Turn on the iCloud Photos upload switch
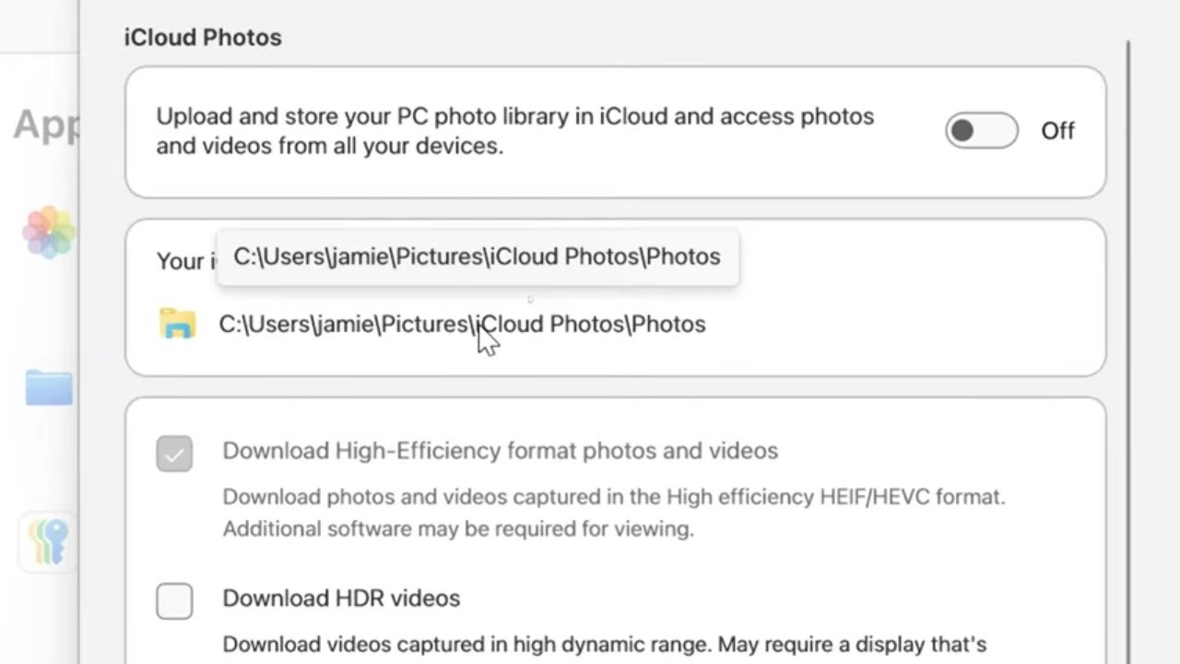The image size is (1180, 664). (981, 131)
